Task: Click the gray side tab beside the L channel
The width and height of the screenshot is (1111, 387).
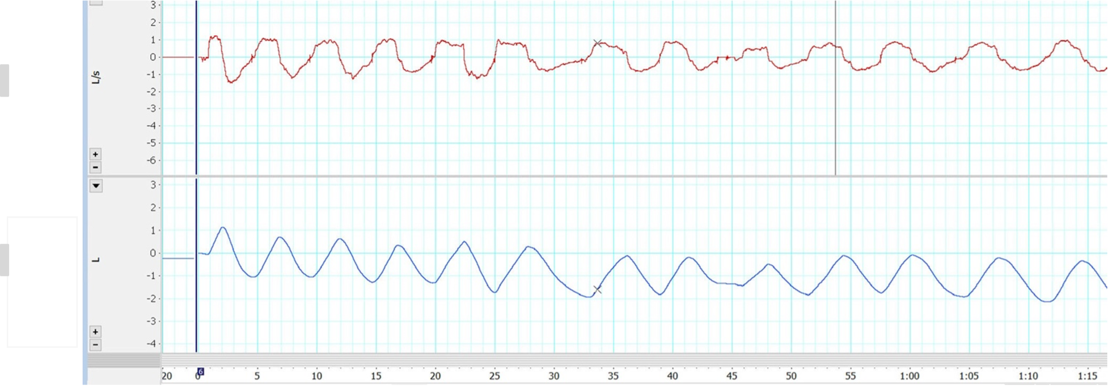Action: point(4,260)
